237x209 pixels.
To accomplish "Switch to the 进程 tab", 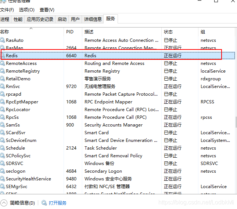I will coord(5,19).
